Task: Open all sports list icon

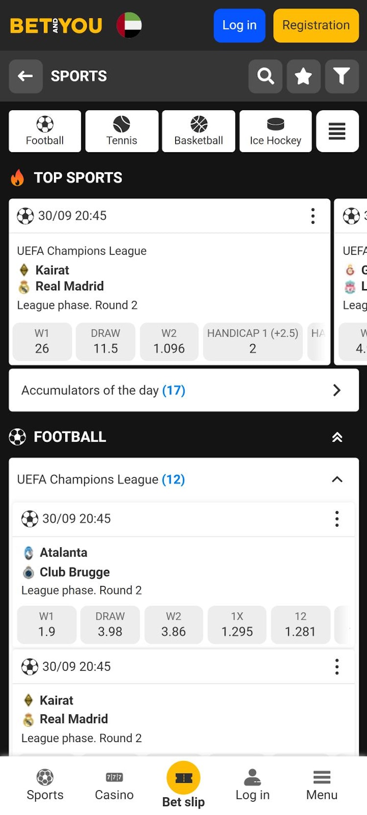Action: pyautogui.click(x=337, y=131)
